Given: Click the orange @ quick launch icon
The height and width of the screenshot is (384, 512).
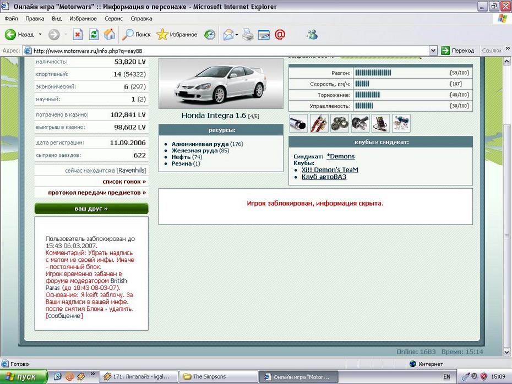Looking at the screenshot, I should (69, 376).
